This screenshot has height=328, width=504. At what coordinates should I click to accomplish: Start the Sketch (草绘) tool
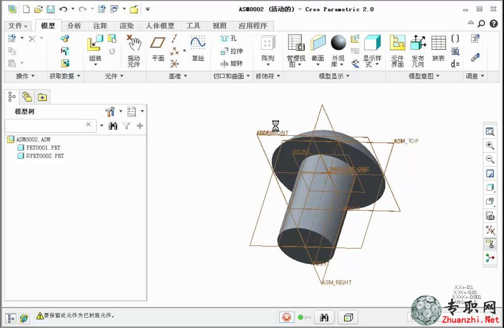(x=198, y=49)
